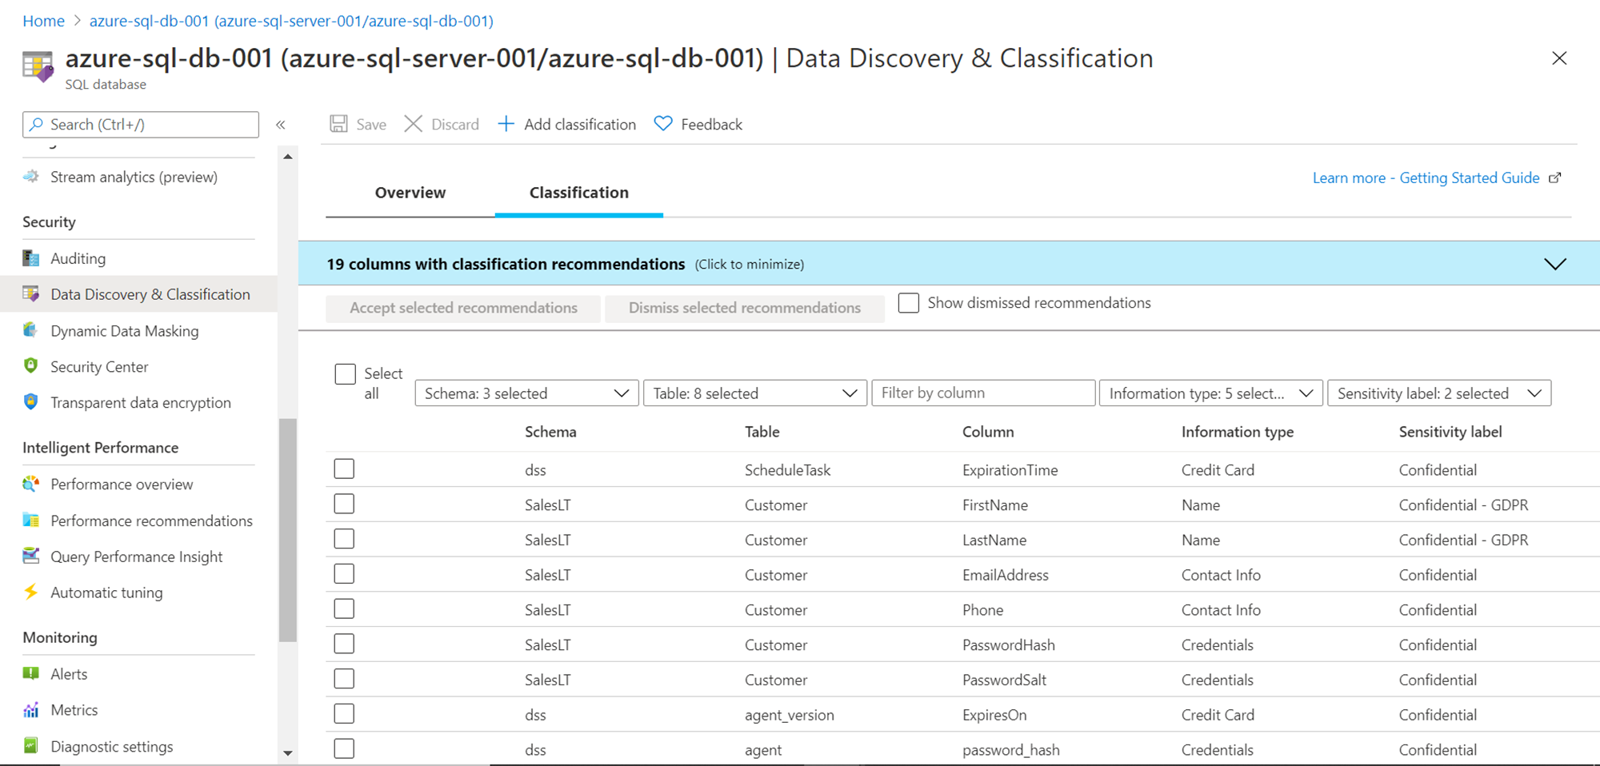Open Transparent data encryption icon

[x=31, y=402]
